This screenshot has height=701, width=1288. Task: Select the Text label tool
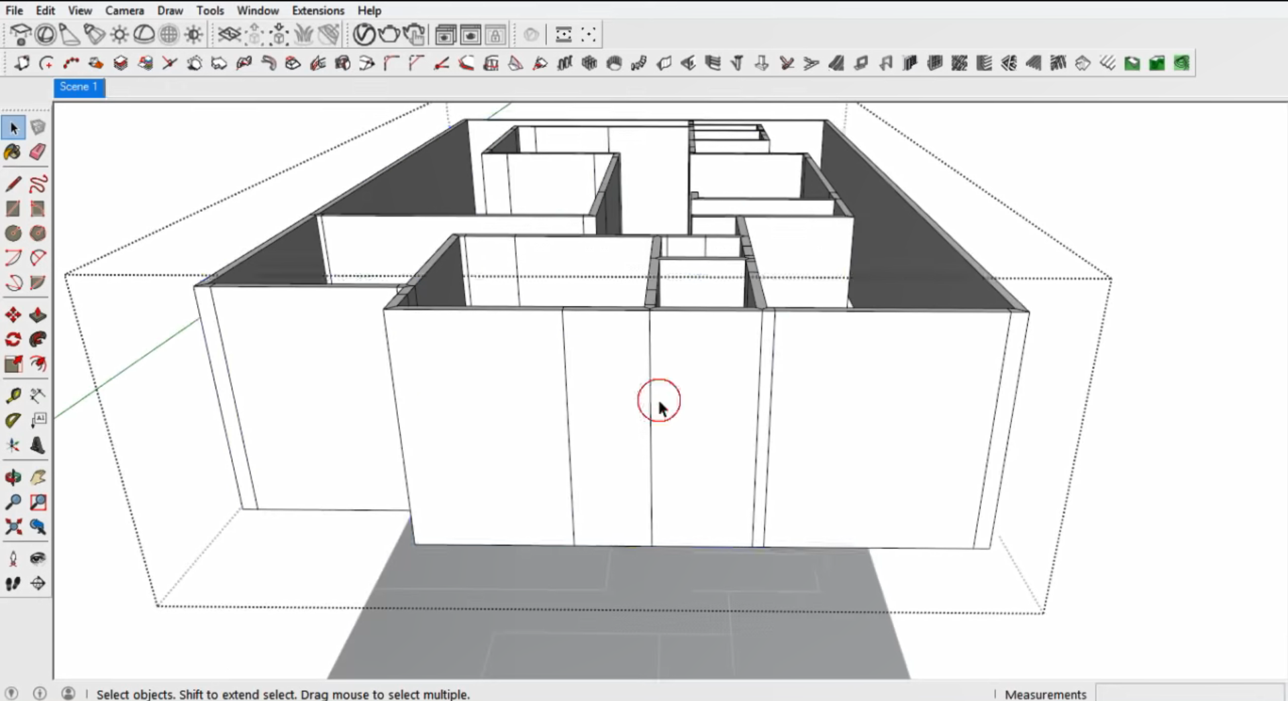(38, 421)
